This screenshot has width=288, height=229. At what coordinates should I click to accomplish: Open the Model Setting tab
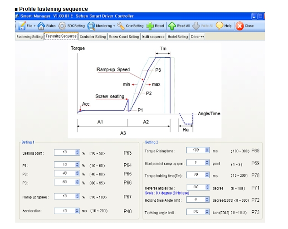[x=177, y=37]
